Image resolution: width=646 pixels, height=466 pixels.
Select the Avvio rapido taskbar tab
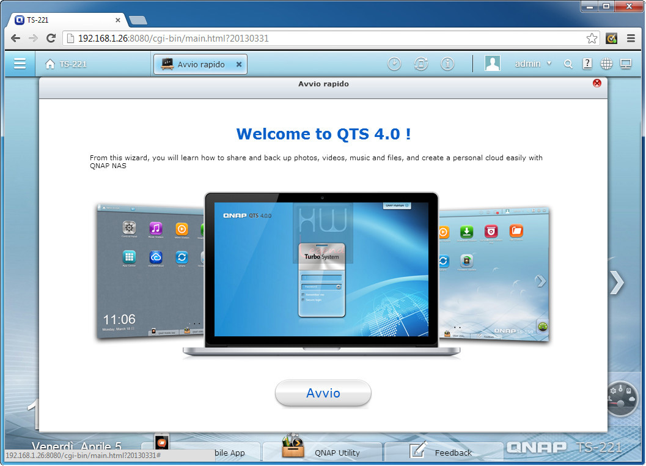tap(200, 64)
